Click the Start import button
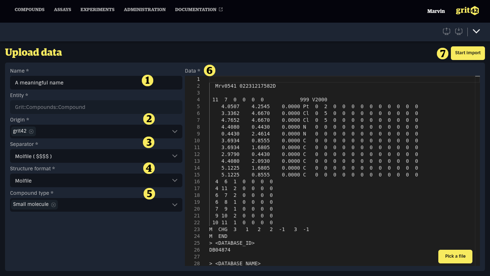 468,53
